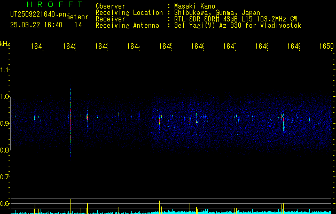Image resolution: width=336 pixels, height=214 pixels.
Task: Click the red meteor echo near 1646
Action: [190, 120]
